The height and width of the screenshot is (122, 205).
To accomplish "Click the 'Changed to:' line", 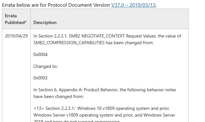I will tap(46, 66).
